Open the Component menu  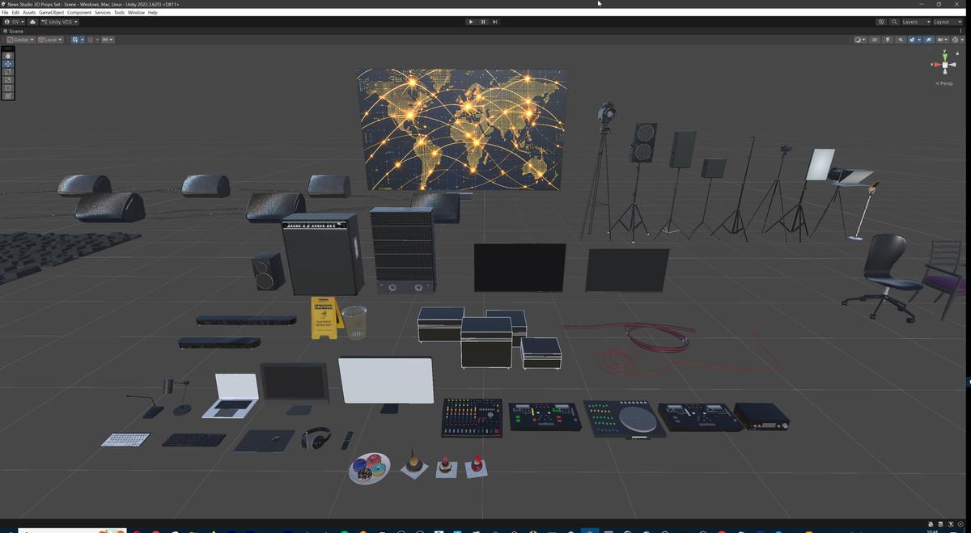(79, 13)
